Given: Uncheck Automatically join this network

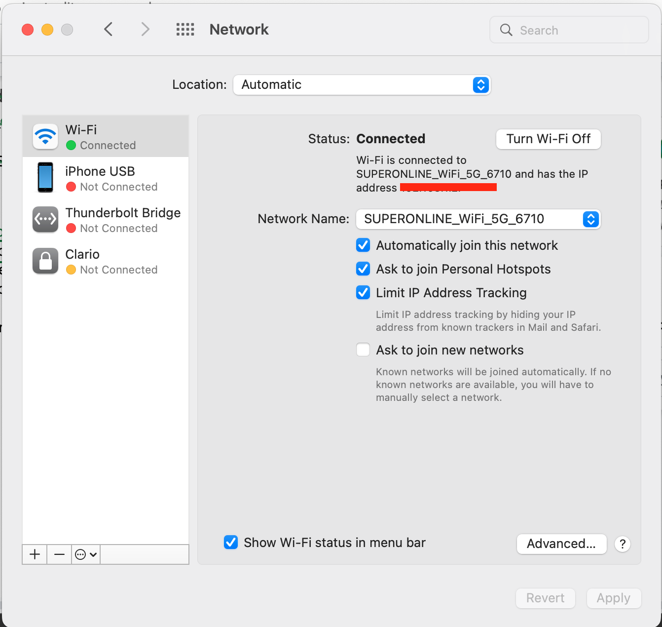Looking at the screenshot, I should point(363,245).
